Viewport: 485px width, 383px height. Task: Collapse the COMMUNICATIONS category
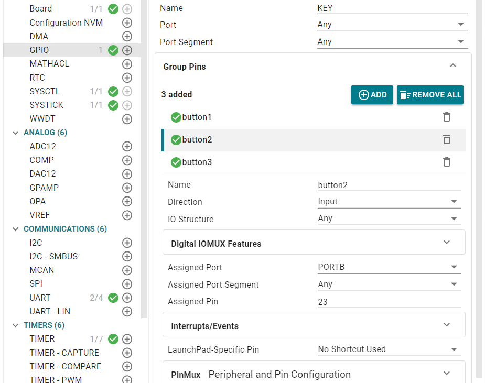click(x=15, y=229)
